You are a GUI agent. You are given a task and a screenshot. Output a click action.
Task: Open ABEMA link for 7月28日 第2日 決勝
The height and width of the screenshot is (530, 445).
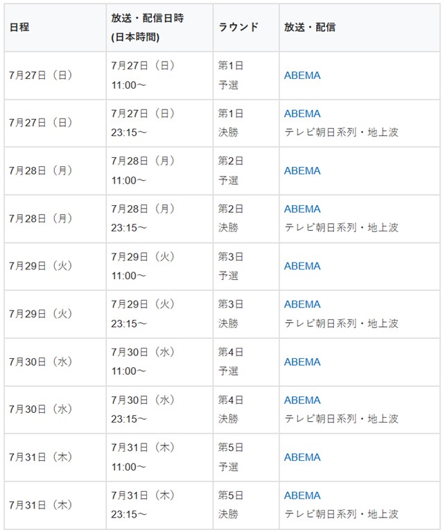click(x=302, y=209)
